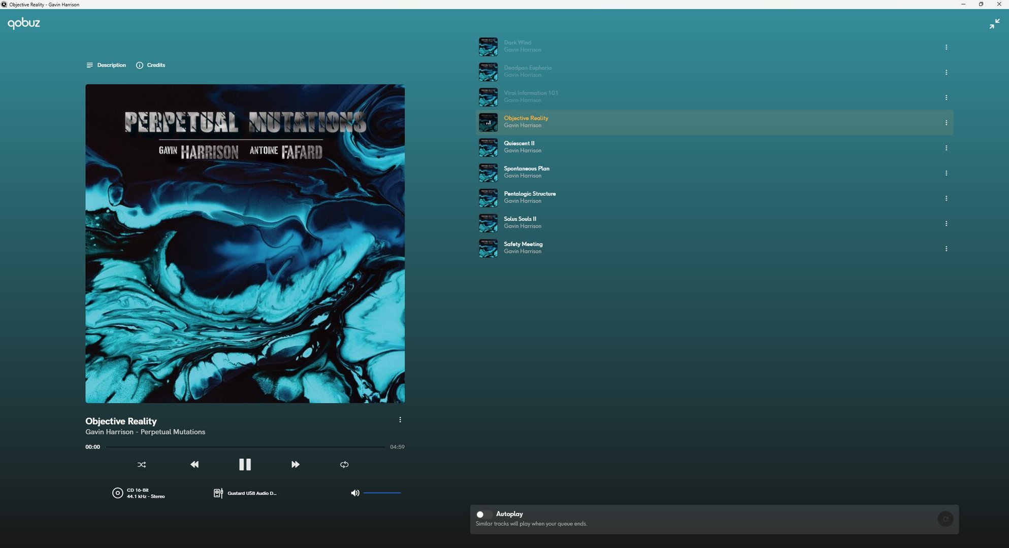The width and height of the screenshot is (1009, 548).
Task: Open options menu for current Objective Reality
Action: tap(400, 420)
